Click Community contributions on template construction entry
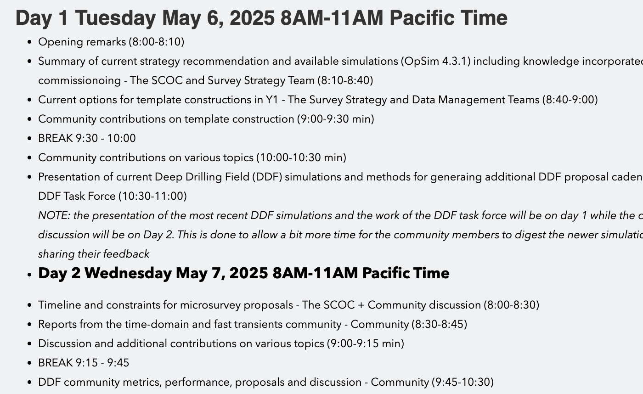Image resolution: width=643 pixels, height=394 pixels. click(x=206, y=119)
